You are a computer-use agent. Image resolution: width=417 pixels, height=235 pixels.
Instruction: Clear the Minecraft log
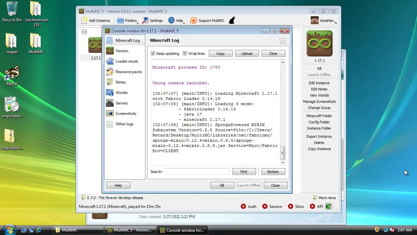(273, 54)
